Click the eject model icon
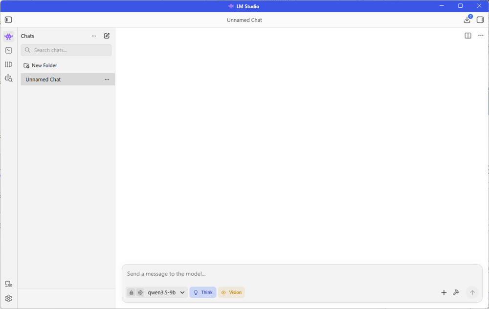 click(x=131, y=292)
